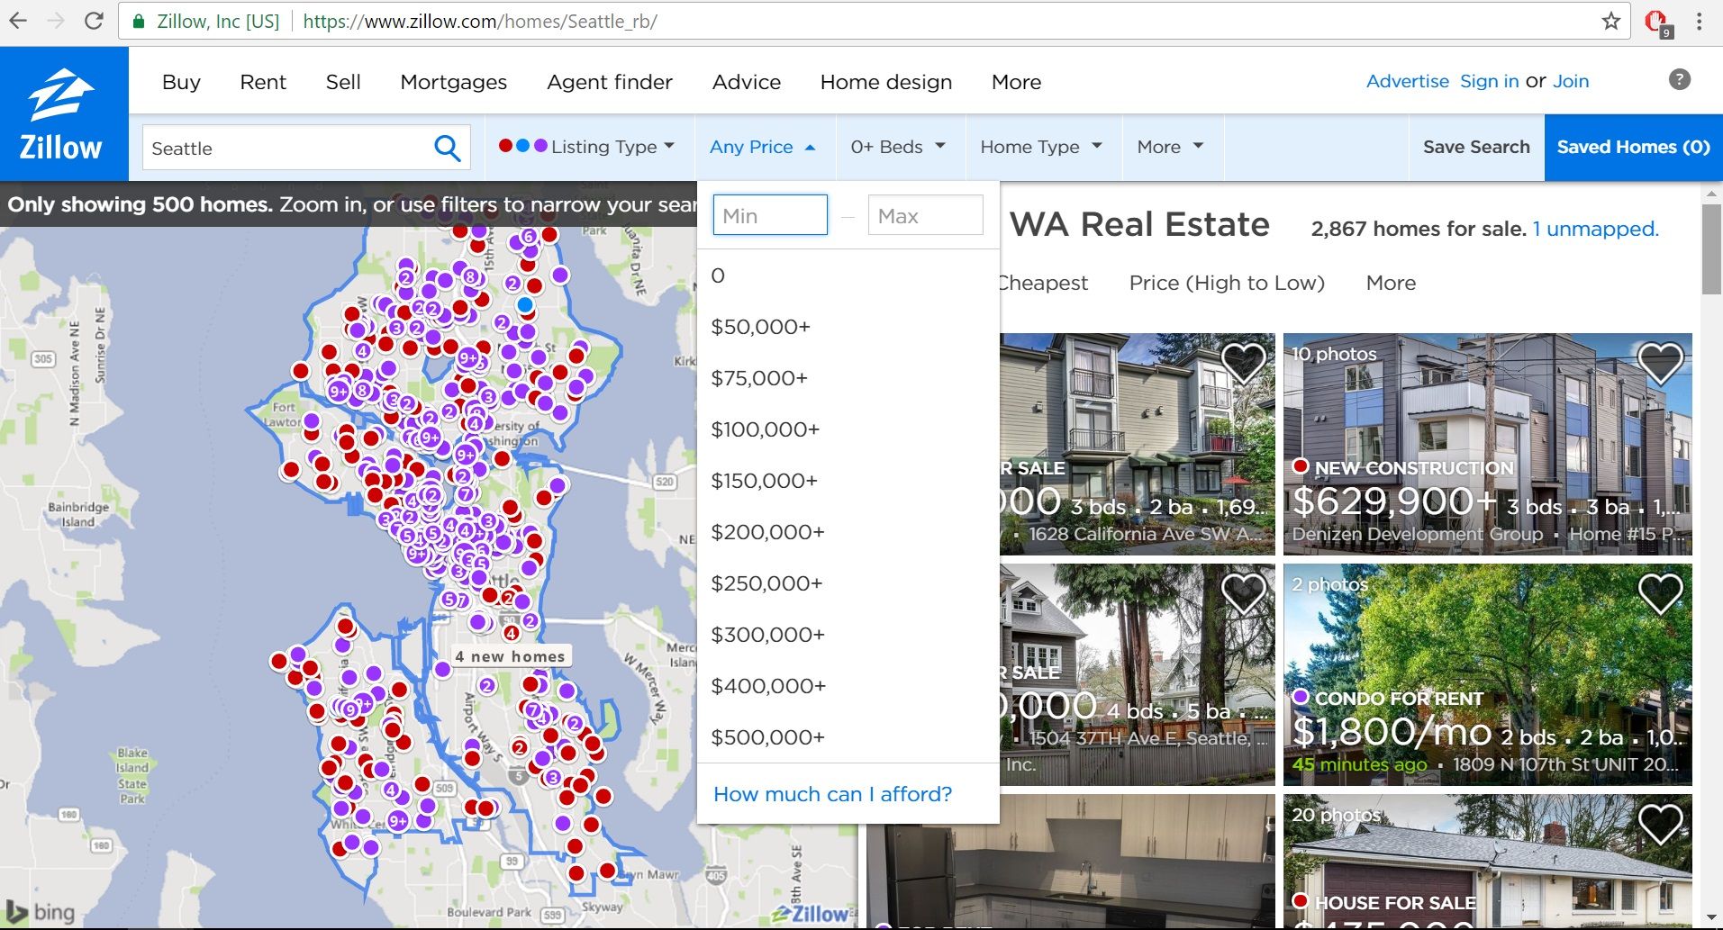Open the Buy menu
The height and width of the screenshot is (930, 1723).
tap(181, 82)
